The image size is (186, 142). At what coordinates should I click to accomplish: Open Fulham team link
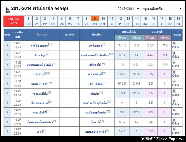[x=95, y=94]
